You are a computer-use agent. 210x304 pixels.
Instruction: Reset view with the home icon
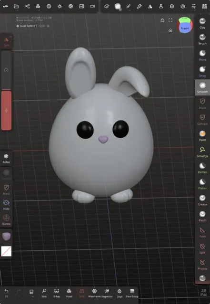coord(170,30)
